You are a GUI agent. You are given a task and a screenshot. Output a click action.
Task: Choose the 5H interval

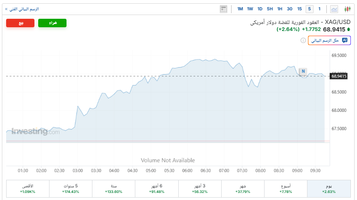tap(270, 9)
